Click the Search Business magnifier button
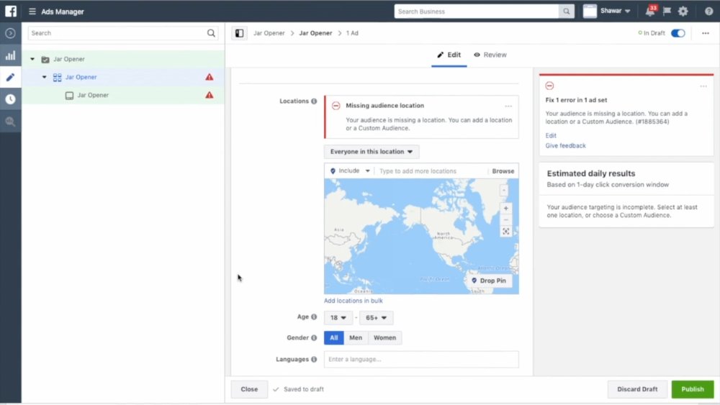 tap(566, 12)
